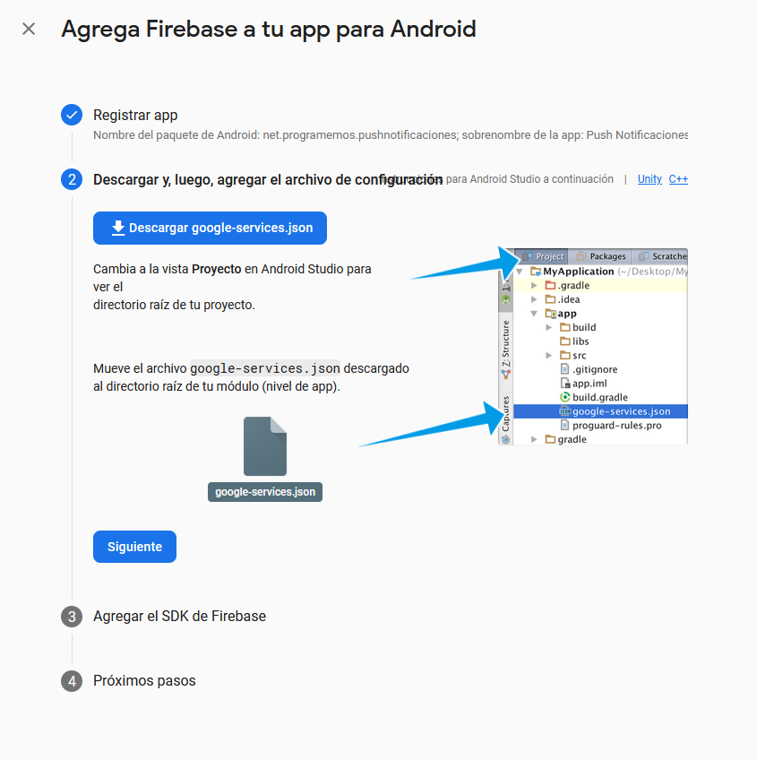Click the app folder in the tree image
Image resolution: width=757 pixels, height=760 pixels.
561,314
